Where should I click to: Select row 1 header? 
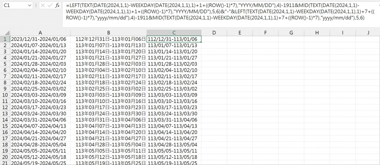(x=5, y=39)
